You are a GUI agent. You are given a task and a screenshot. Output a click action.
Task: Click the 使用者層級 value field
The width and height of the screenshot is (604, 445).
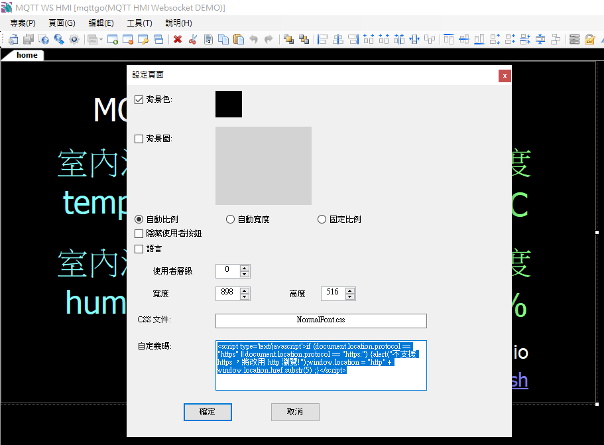[x=227, y=271]
